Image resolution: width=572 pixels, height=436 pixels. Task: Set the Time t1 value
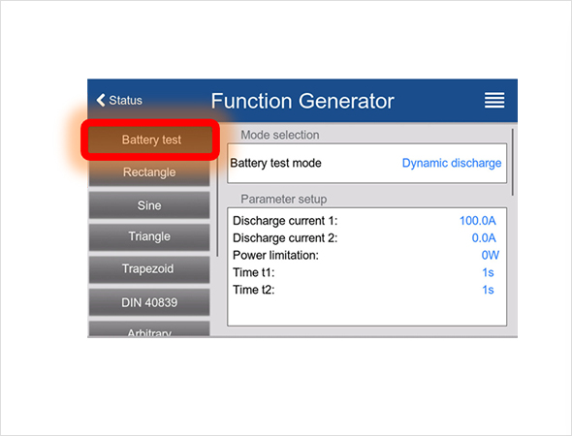(488, 272)
